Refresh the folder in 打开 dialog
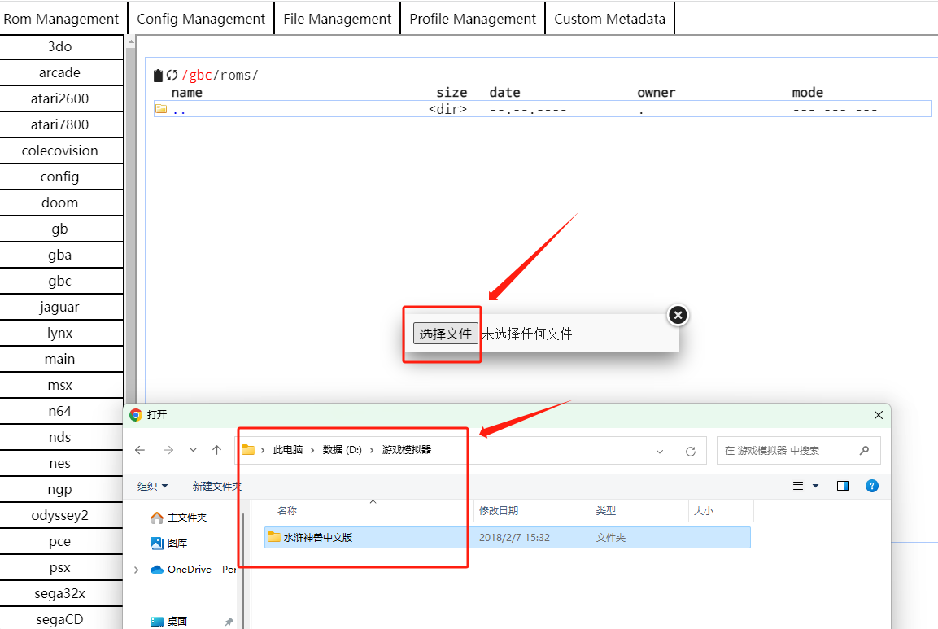 pos(691,452)
